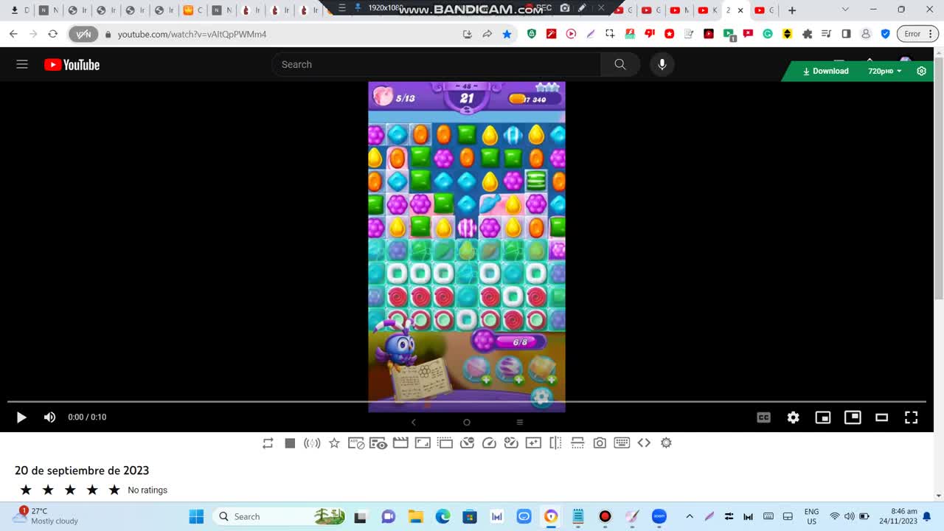This screenshot has width=944, height=531.
Task: Toggle the ad blocking icon below the player
Action: 356,442
